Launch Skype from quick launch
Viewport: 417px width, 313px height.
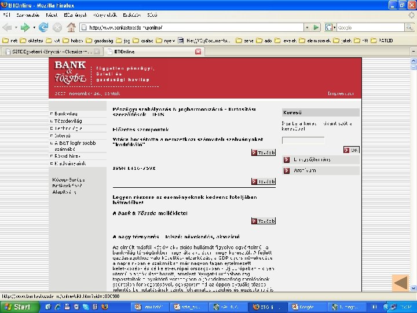86,307
